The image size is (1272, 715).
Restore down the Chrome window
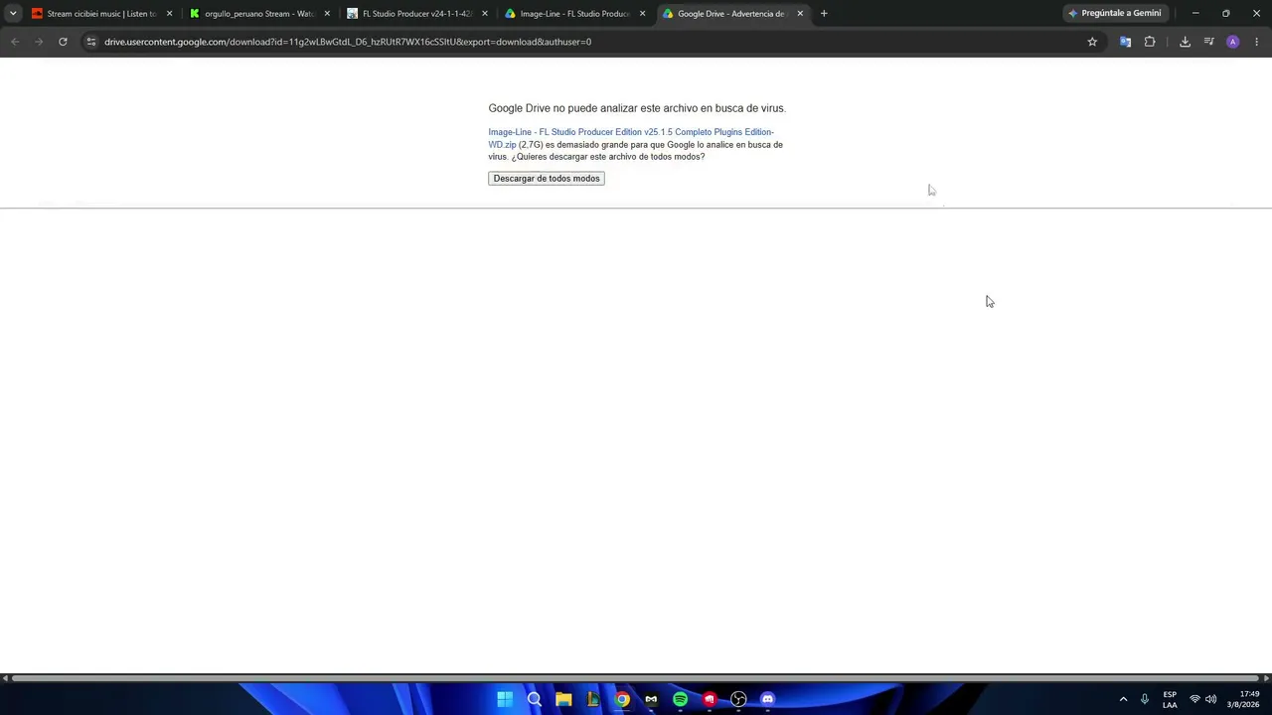tap(1225, 14)
